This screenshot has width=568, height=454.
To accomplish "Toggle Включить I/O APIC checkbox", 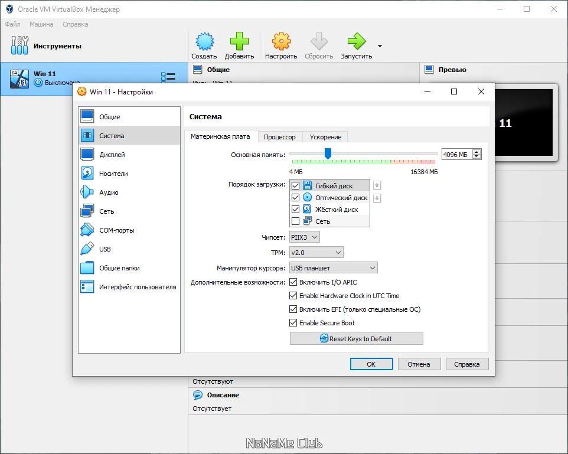I will point(293,282).
